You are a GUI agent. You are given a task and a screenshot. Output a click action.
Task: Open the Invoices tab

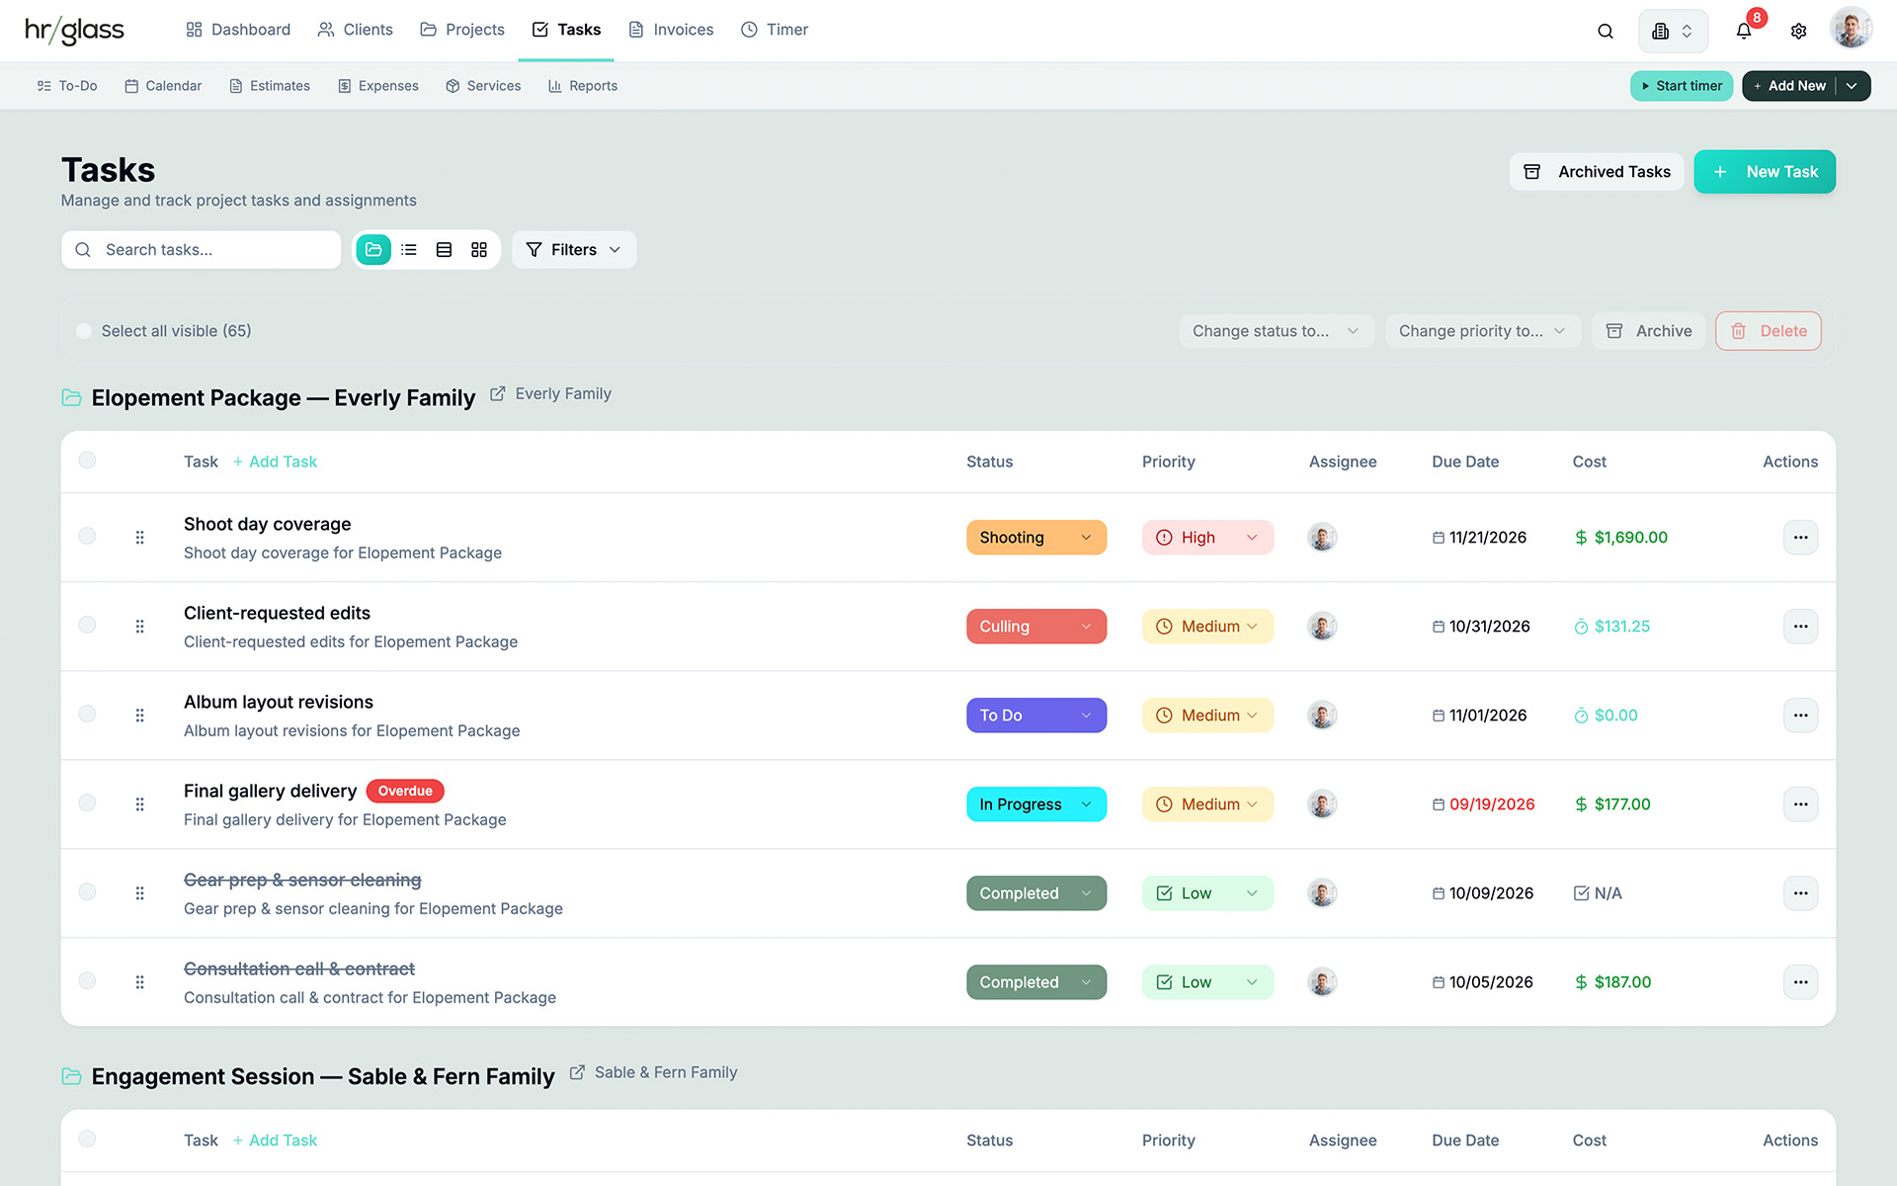point(671,30)
